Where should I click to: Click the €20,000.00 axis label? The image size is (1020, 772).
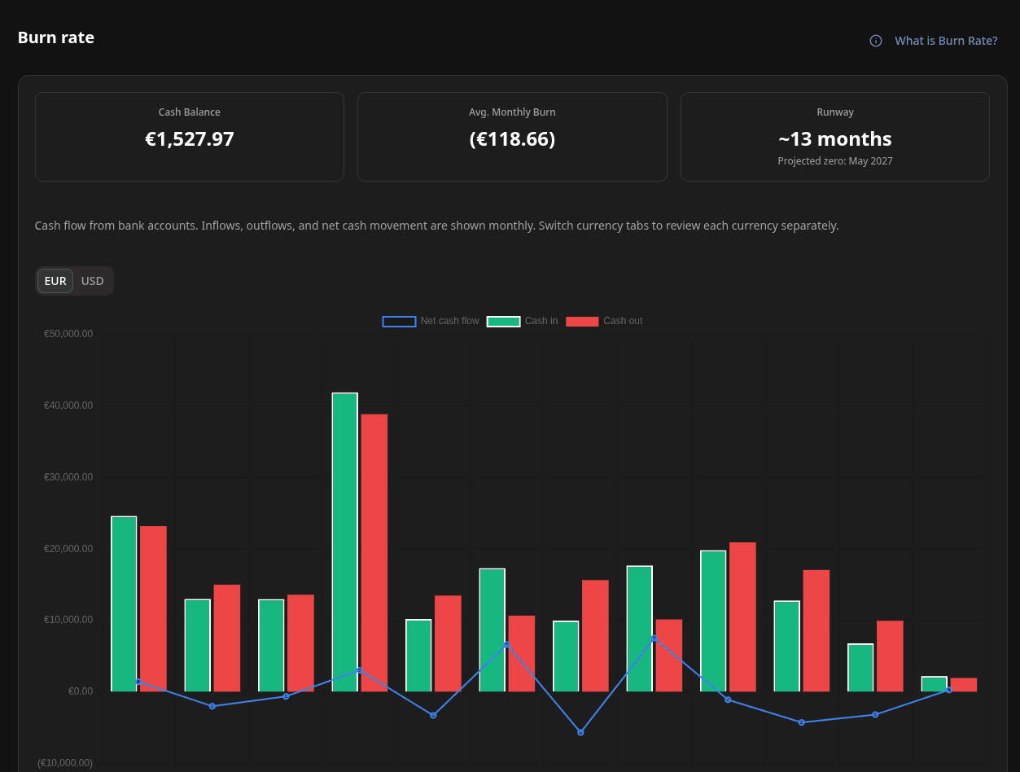pyautogui.click(x=68, y=549)
